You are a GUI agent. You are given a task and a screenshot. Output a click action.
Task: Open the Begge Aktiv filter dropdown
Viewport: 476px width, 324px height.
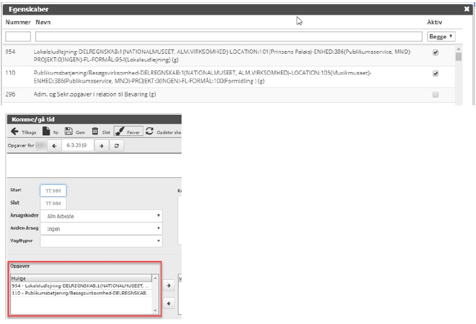click(x=441, y=36)
